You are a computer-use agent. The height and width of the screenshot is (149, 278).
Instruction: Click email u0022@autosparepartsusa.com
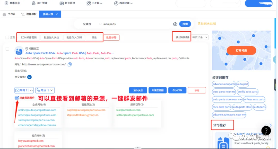(135, 115)
